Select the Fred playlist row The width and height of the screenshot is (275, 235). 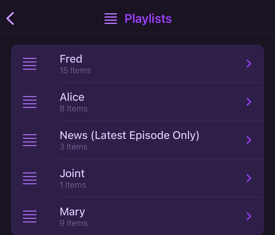click(71, 59)
